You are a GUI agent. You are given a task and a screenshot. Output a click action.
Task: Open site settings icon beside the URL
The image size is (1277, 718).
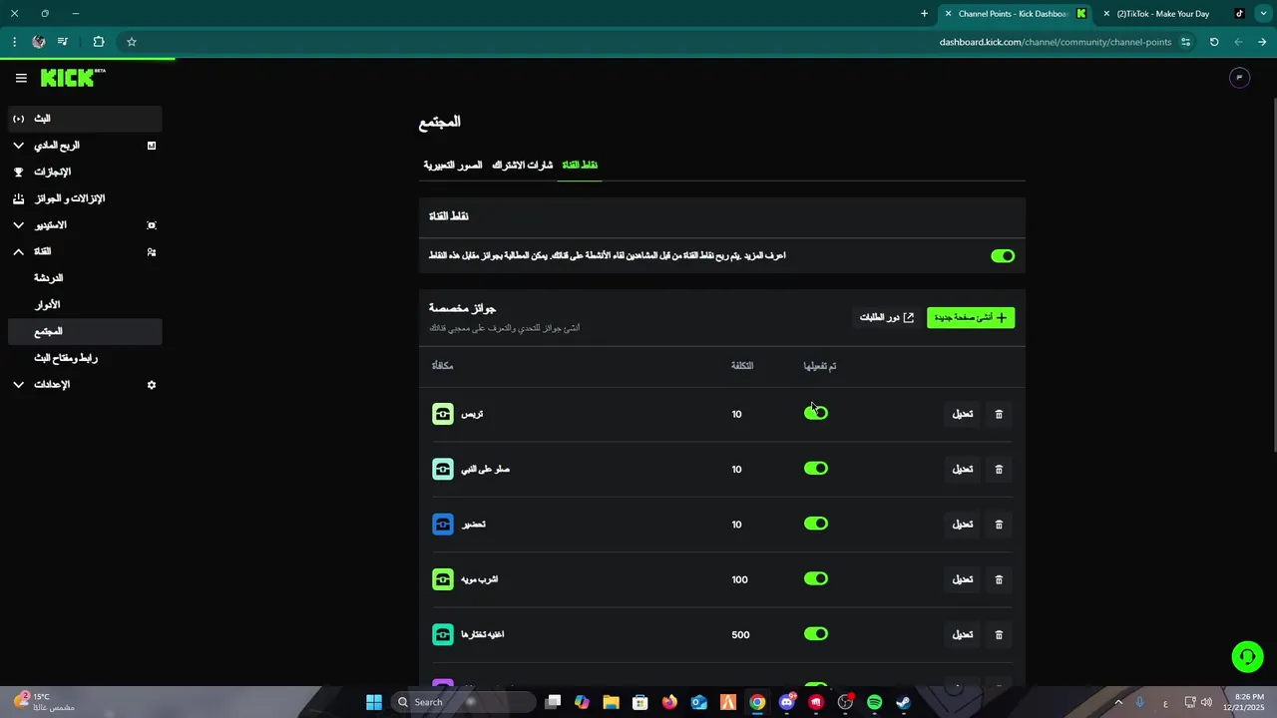1185,42
